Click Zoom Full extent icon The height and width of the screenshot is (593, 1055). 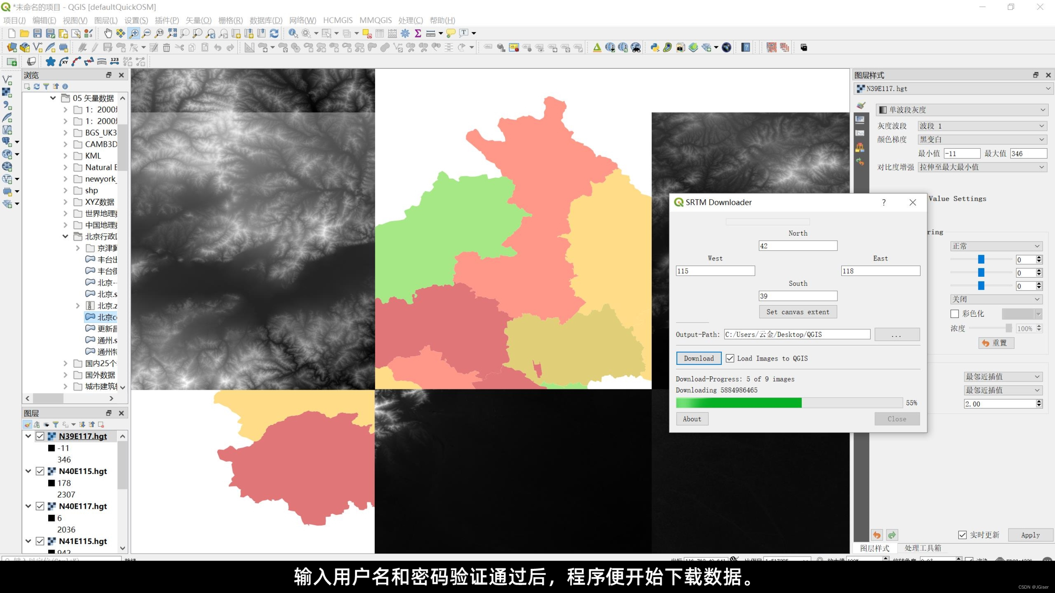coord(172,33)
